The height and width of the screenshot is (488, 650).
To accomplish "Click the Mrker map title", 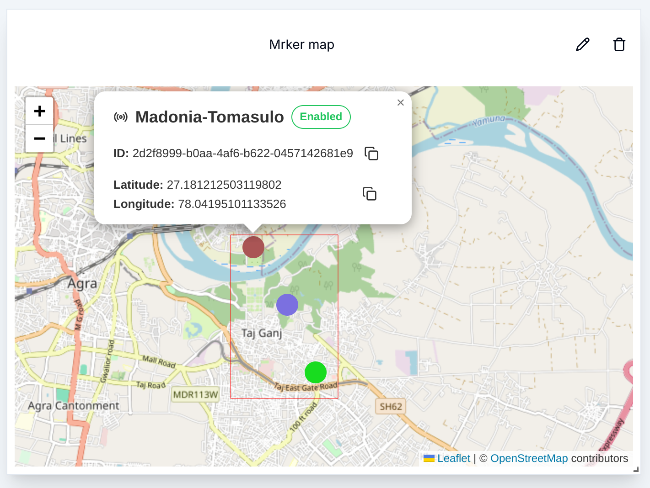I will click(x=302, y=44).
